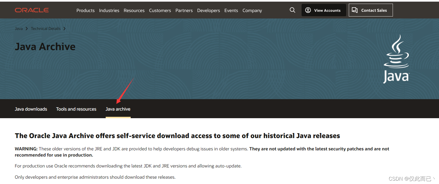Click the person icon on View Accounts
Image resolution: width=439 pixels, height=184 pixels.
[x=308, y=10]
